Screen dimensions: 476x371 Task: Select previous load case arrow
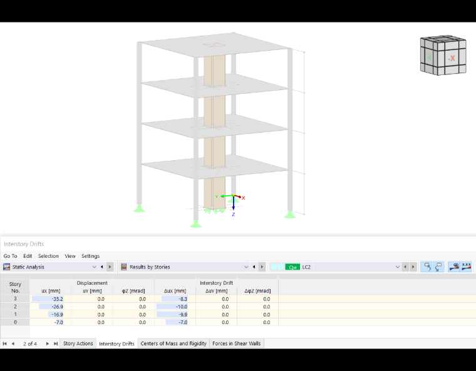coord(405,267)
